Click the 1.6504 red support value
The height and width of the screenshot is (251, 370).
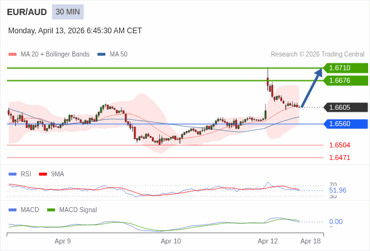pos(339,145)
